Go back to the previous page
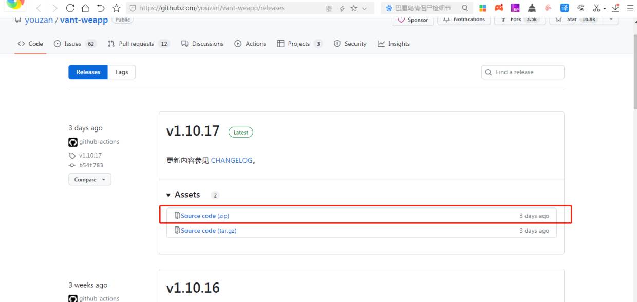The height and width of the screenshot is (302, 637). [x=38, y=8]
